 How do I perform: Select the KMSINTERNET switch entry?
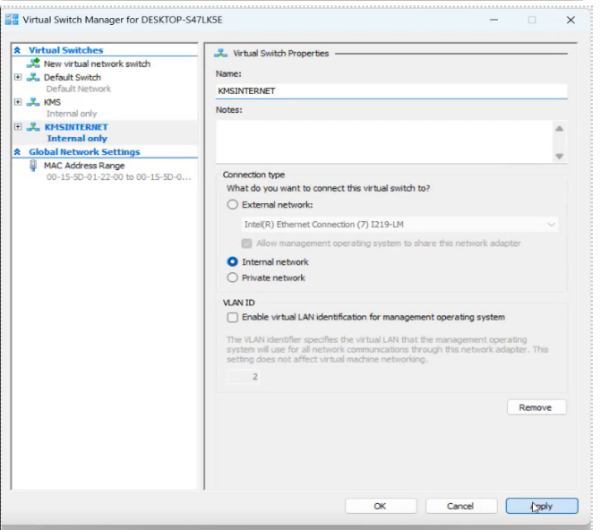coord(76,127)
